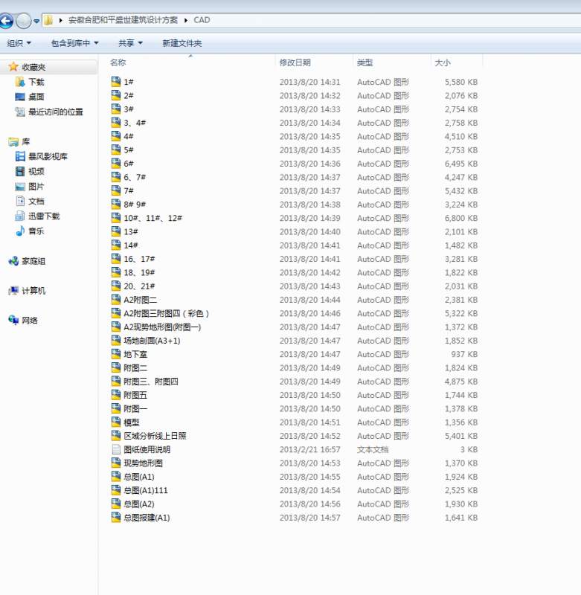
Task: Open 最近访问的位置 in sidebar
Action: [56, 112]
